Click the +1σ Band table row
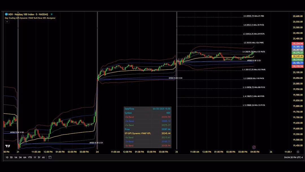Screen dimensions: 305x172 pyautogui.click(x=147, y=125)
